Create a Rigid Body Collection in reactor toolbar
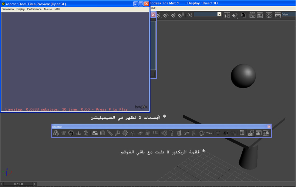Image resolution: width=296 pixels, height=187 pixels. coord(56,133)
